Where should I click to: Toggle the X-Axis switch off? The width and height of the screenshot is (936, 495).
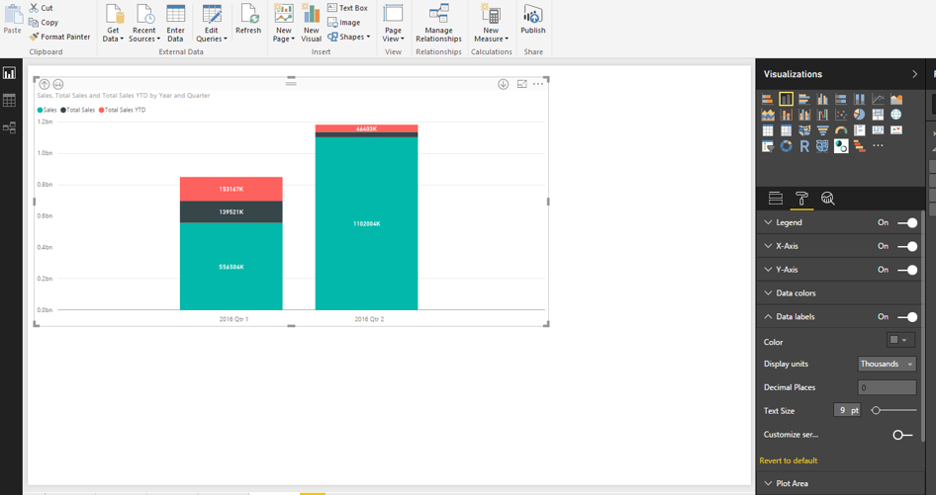[907, 246]
